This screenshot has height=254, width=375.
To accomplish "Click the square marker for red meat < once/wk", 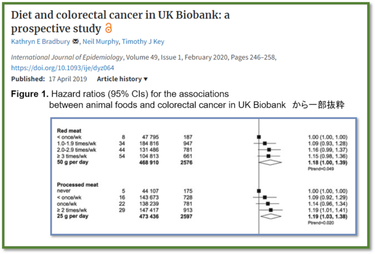I will click(x=259, y=137).
